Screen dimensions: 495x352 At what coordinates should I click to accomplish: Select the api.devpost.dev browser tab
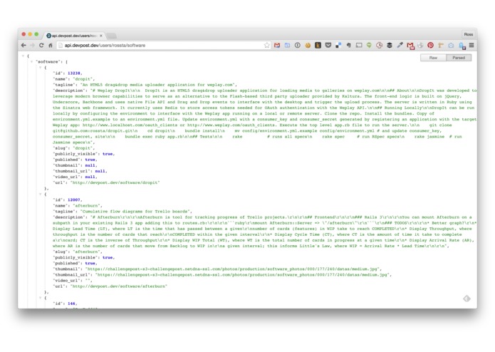point(75,36)
